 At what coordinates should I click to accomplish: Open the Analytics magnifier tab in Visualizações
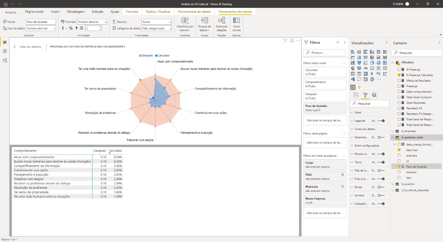pos(374,95)
